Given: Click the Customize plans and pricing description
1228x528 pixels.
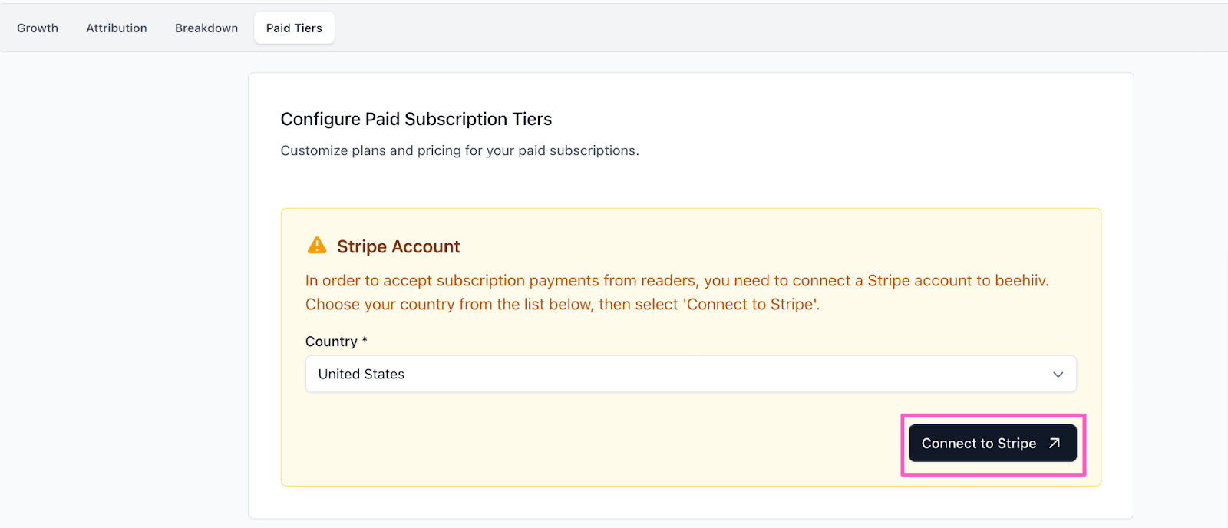Looking at the screenshot, I should coord(459,150).
